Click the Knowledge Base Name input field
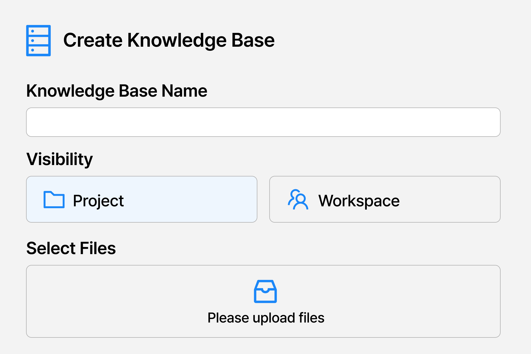Image resolution: width=531 pixels, height=354 pixels. coord(263,122)
